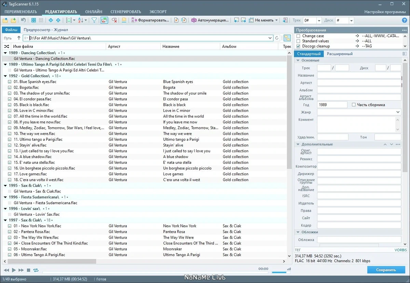Check the Часть сборника checkbox
Viewport: 410px width, 283px height.
coord(354,105)
